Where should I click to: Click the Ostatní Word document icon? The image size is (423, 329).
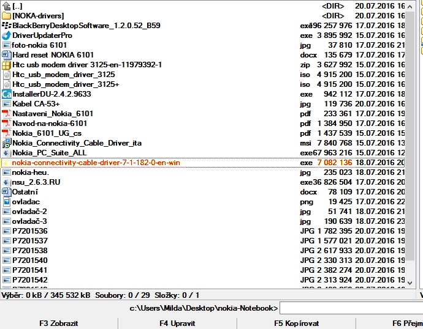coord(6,192)
